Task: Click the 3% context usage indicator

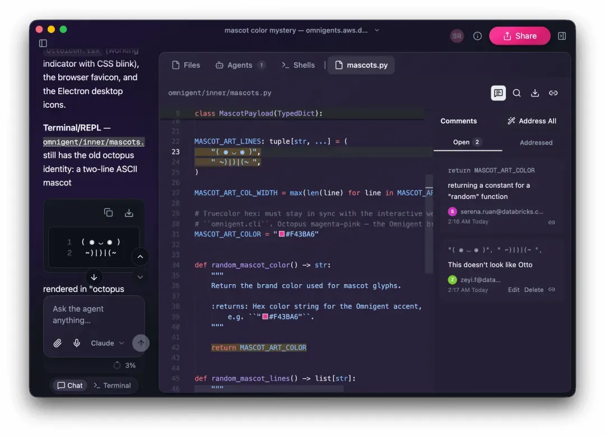Action: tap(124, 365)
